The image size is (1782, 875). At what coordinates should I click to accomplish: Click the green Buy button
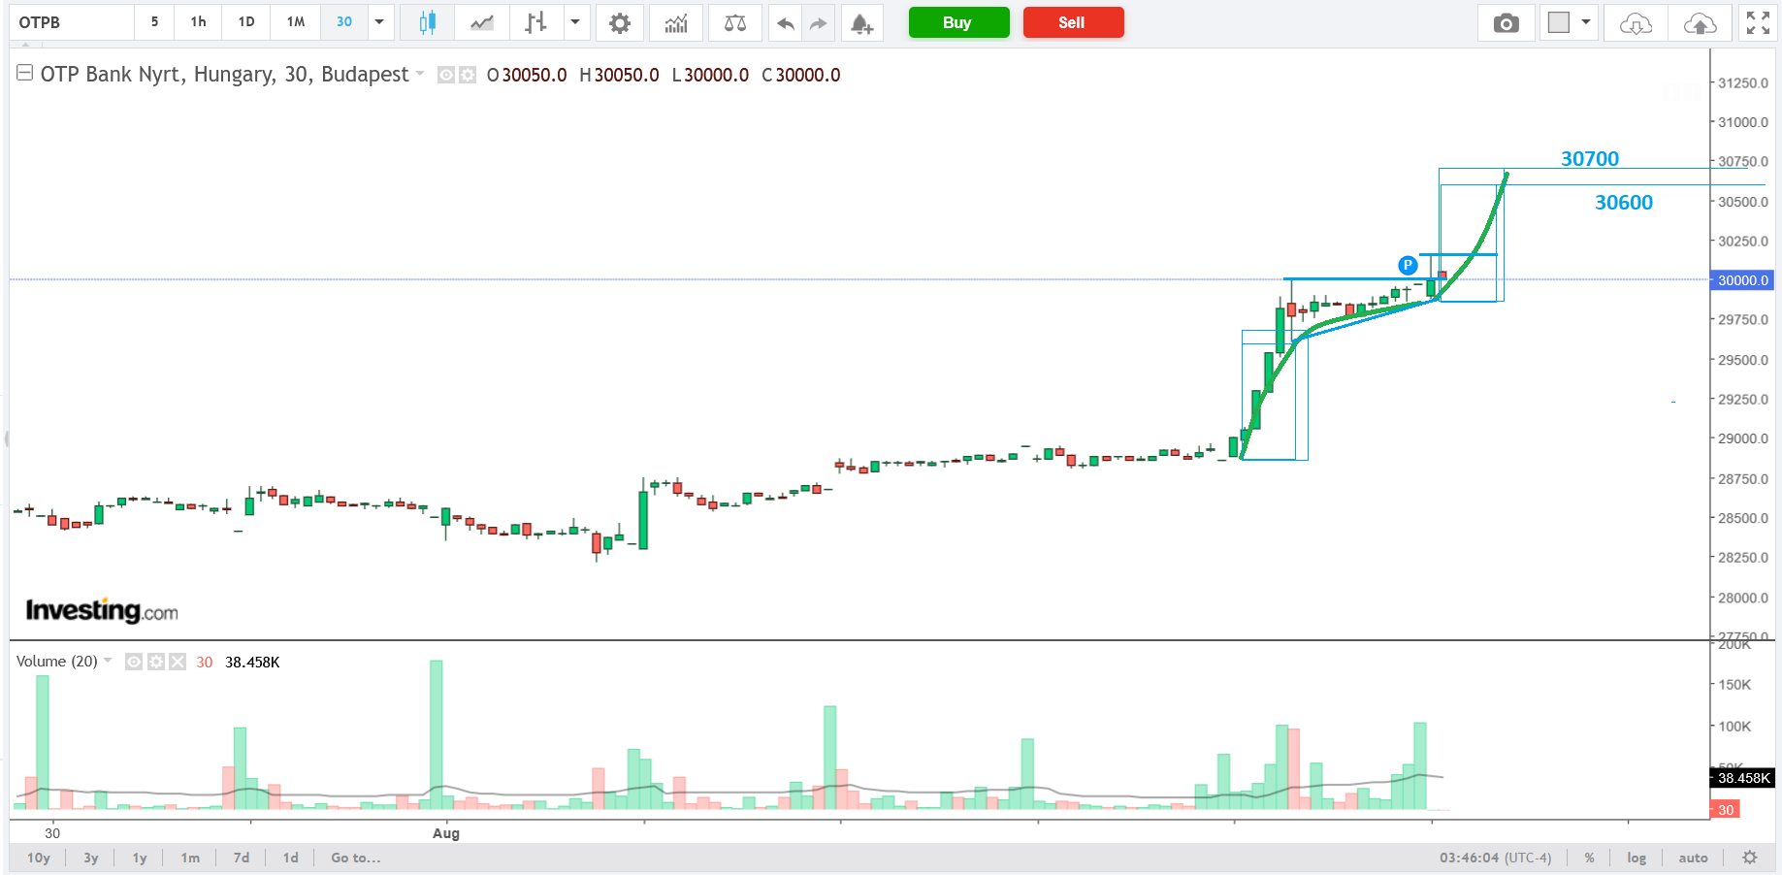[x=957, y=22]
